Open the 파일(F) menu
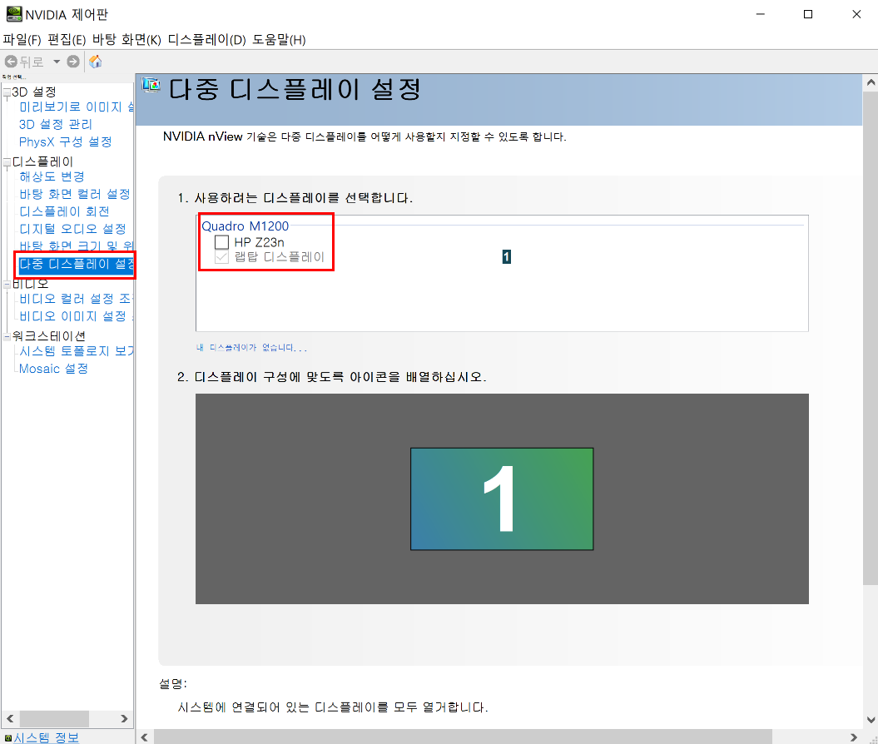Viewport: 878px width, 744px height. click(22, 40)
